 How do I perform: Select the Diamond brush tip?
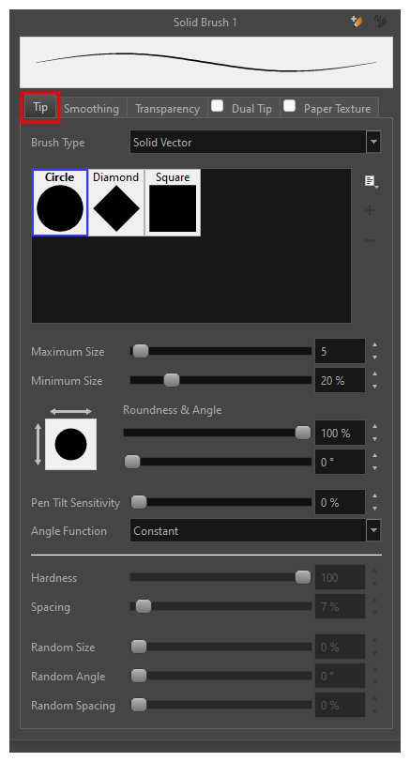pyautogui.click(x=116, y=203)
